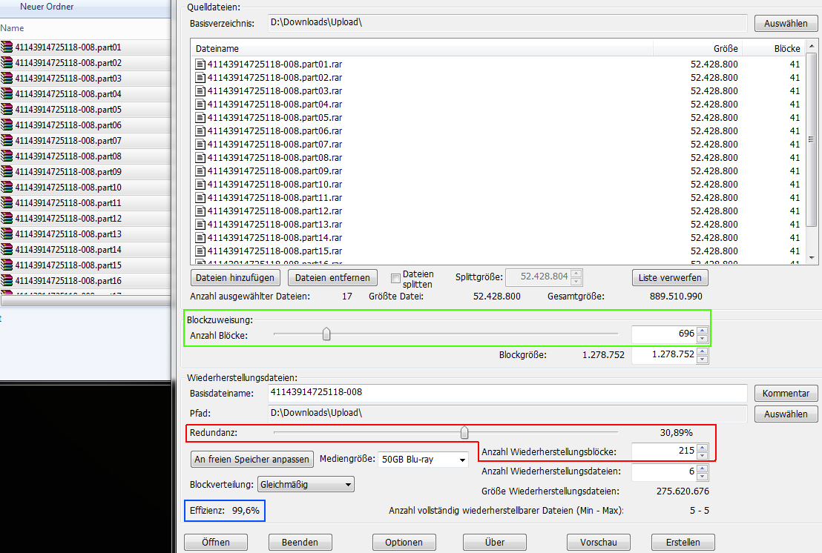822x553 pixels.
Task: Click RAR archive icon for part16 in explorer
Action: (x=7, y=281)
